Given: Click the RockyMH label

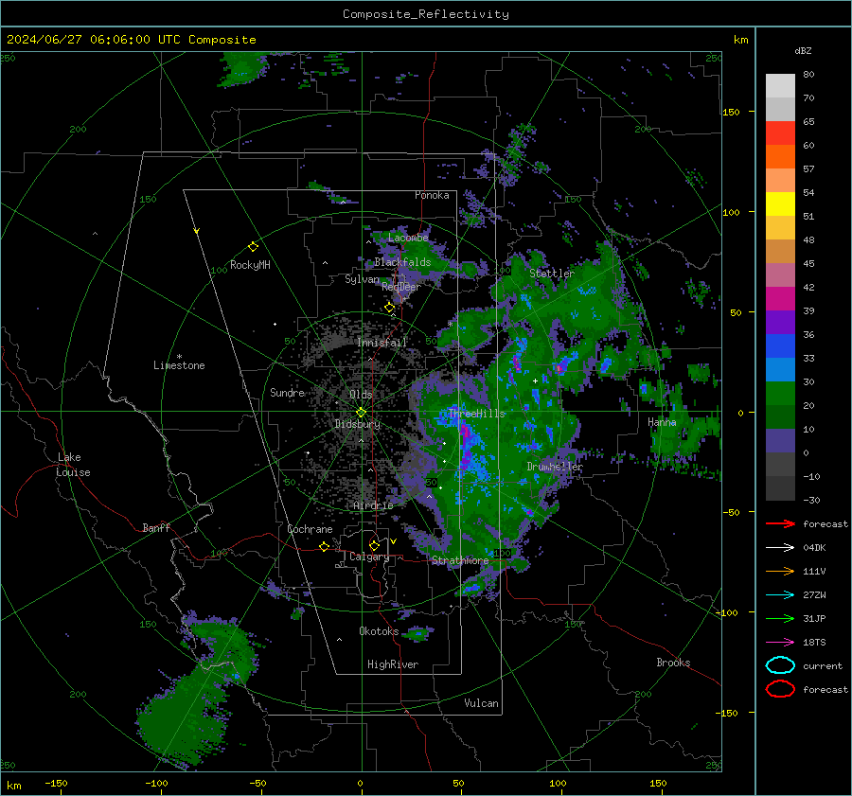Looking at the screenshot, I should click(250, 265).
